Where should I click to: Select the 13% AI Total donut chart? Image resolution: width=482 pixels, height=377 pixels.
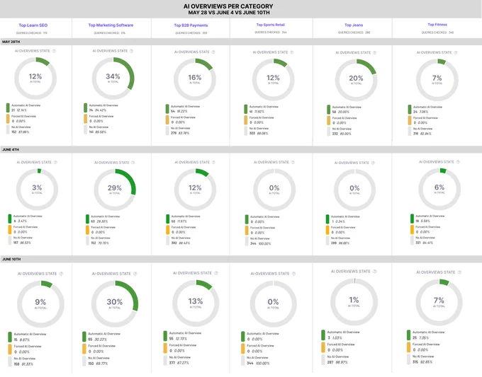pos(196,303)
